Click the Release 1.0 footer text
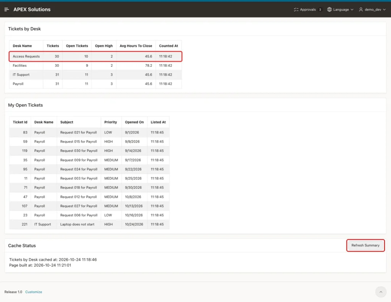391x302 pixels. 13,292
